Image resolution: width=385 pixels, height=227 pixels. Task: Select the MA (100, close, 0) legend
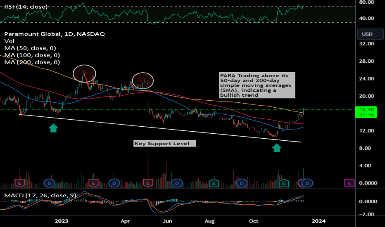point(32,55)
